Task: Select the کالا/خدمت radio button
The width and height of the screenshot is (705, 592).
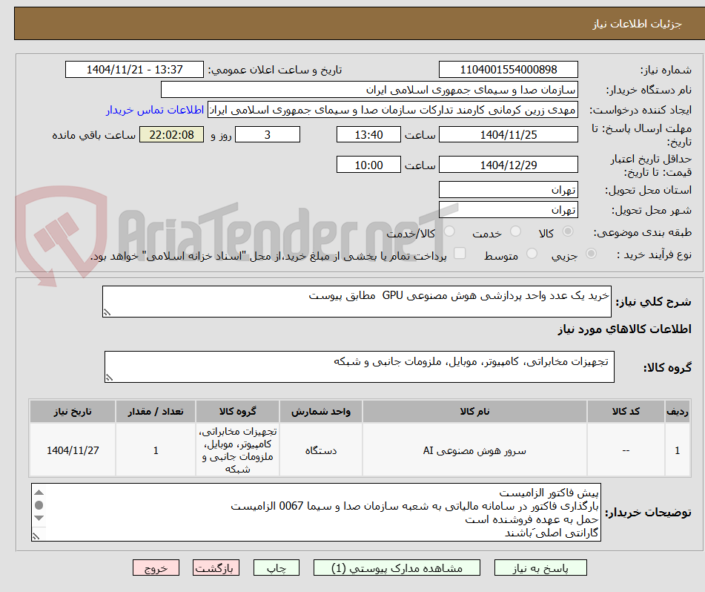Action: (449, 231)
